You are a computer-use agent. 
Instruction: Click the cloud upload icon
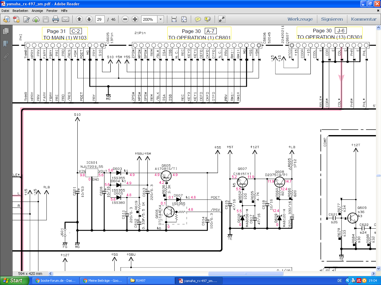[36, 19]
